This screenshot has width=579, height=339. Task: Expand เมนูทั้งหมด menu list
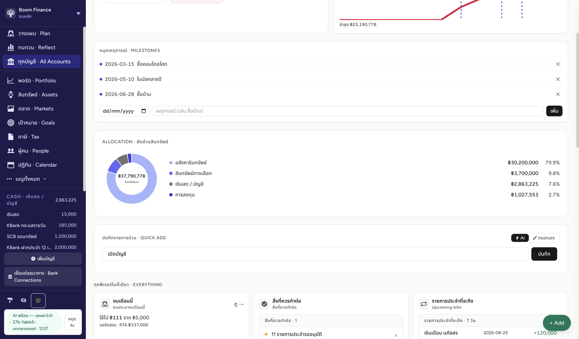coord(27,179)
